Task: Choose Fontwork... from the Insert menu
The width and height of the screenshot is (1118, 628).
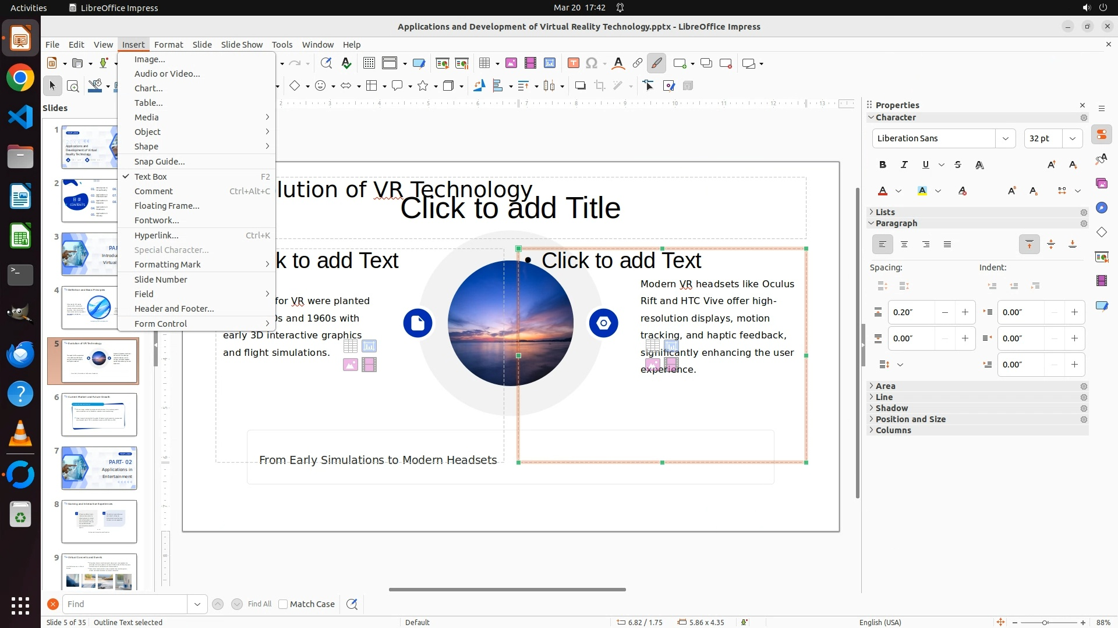Action: 157,220
